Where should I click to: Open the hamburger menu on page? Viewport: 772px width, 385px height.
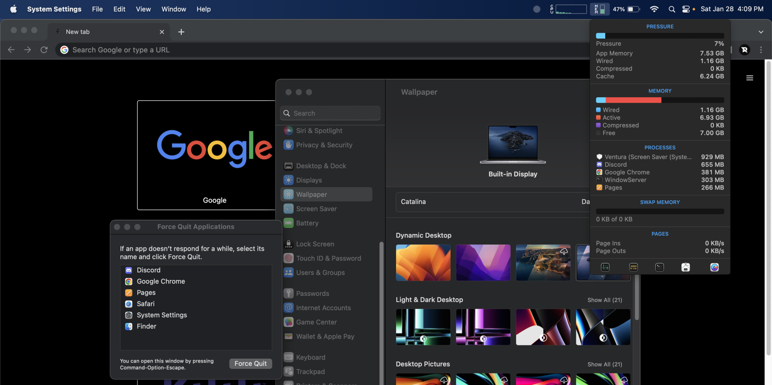[x=750, y=78]
